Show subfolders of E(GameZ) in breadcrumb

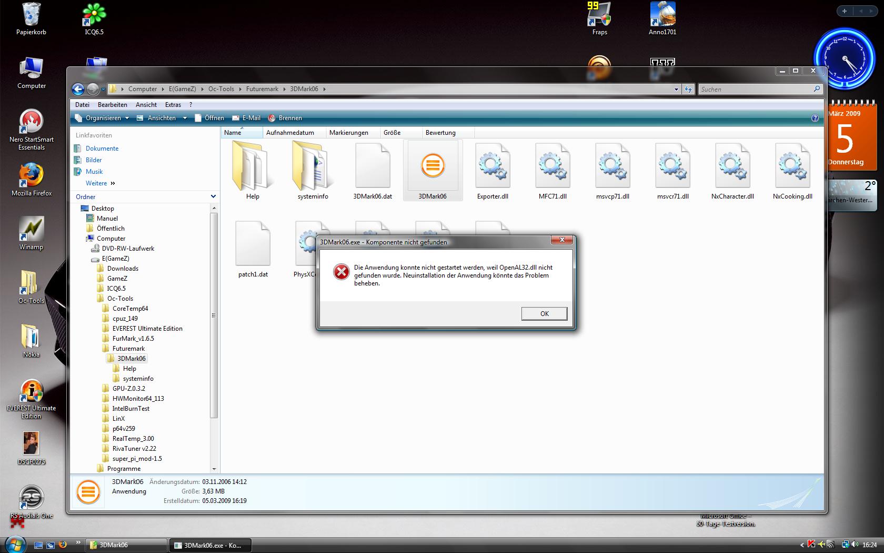click(202, 89)
